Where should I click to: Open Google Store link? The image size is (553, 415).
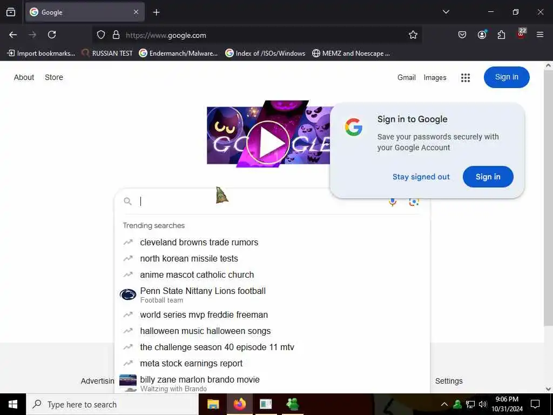point(54,77)
